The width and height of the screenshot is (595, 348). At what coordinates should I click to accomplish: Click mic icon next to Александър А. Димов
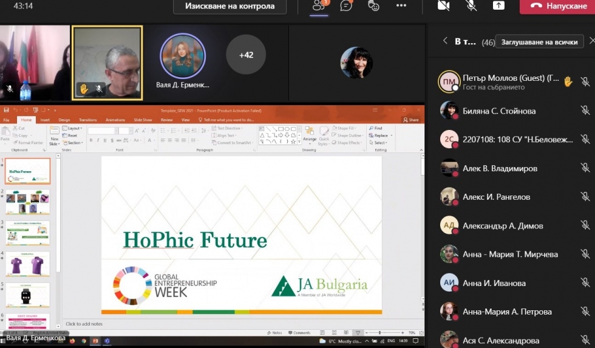pos(585,225)
